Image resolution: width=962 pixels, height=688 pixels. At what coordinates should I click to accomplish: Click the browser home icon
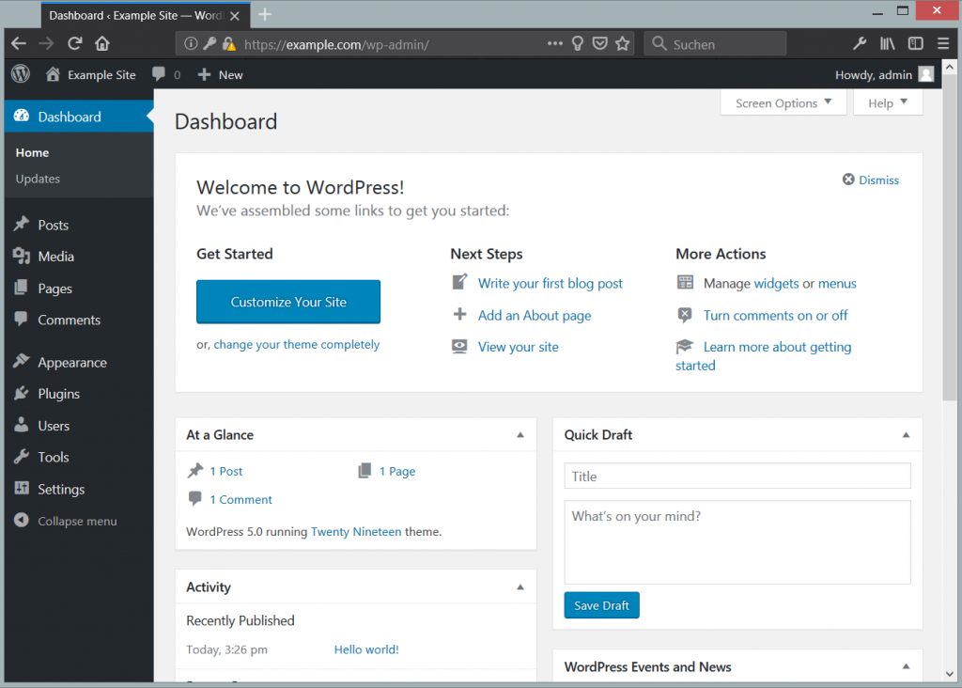(x=102, y=43)
